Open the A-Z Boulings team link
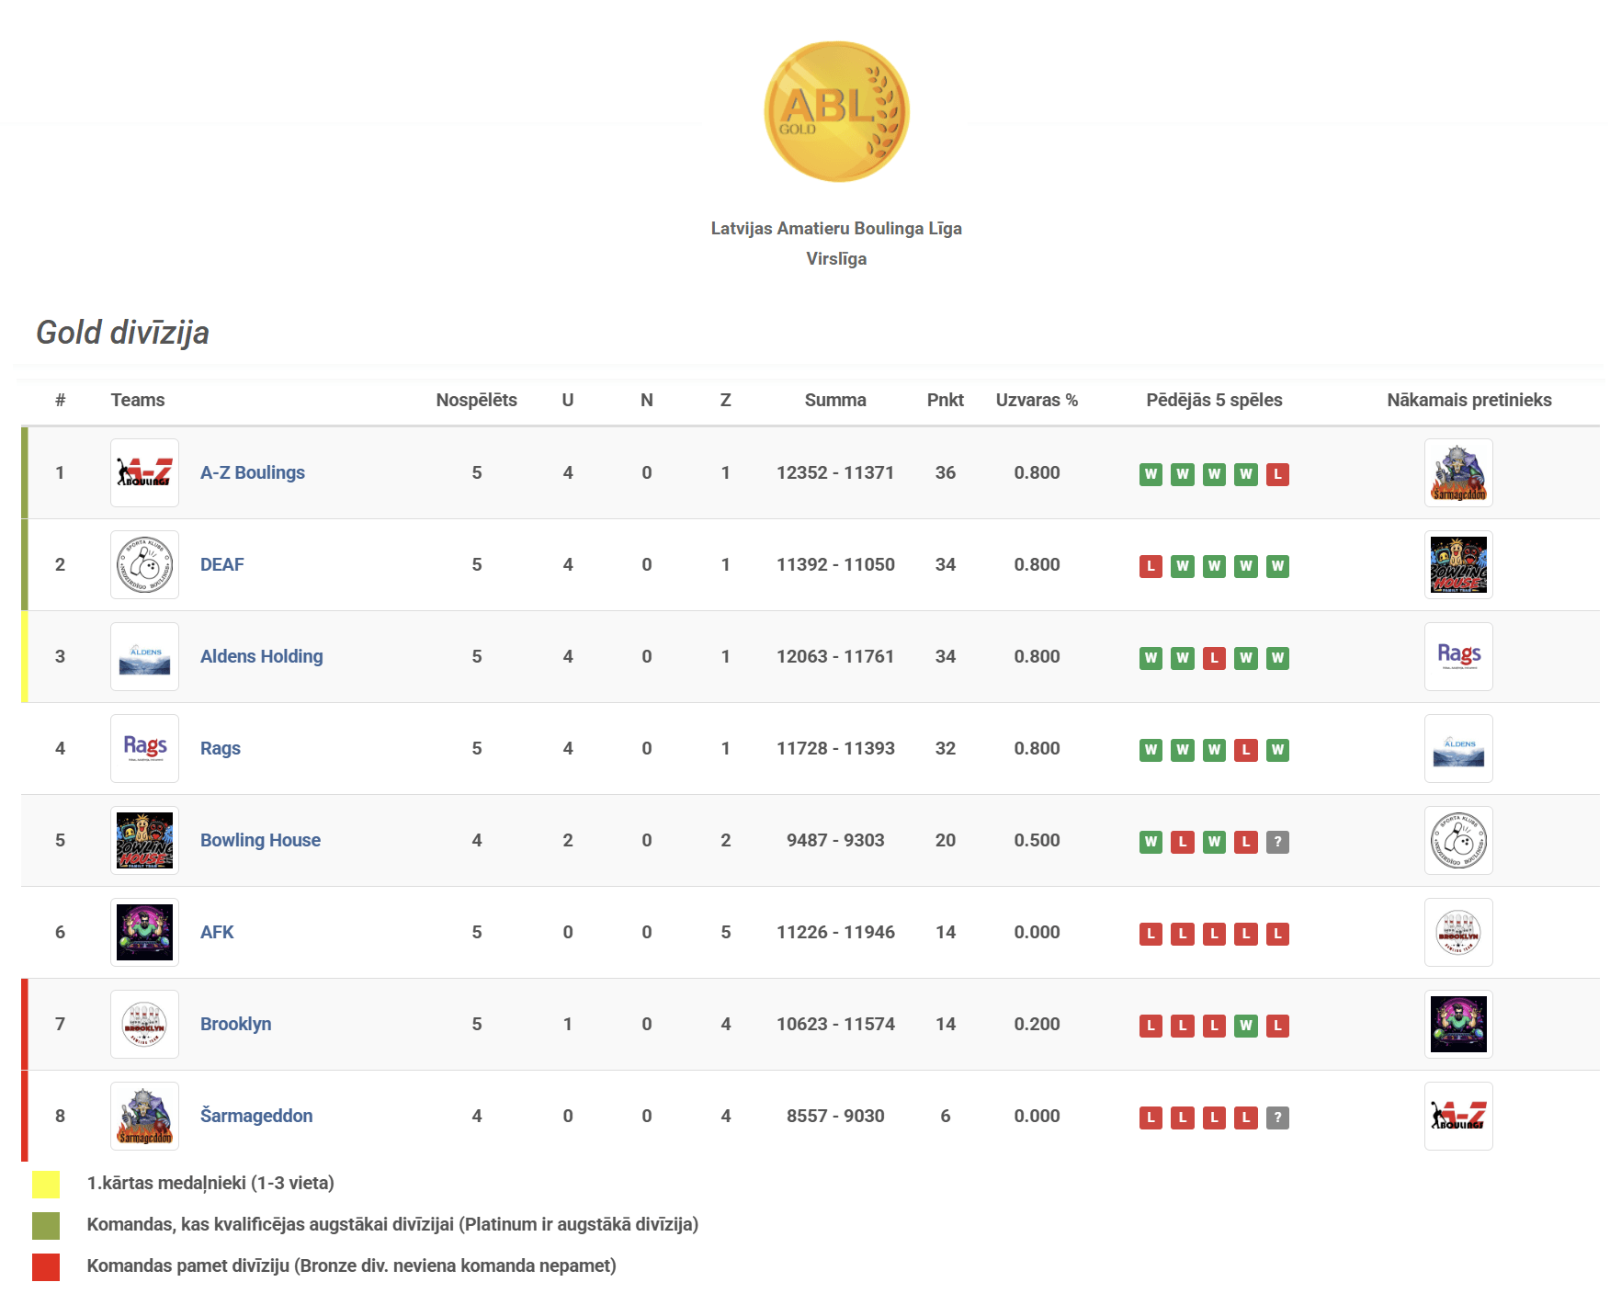The height and width of the screenshot is (1305, 1610). 253,472
